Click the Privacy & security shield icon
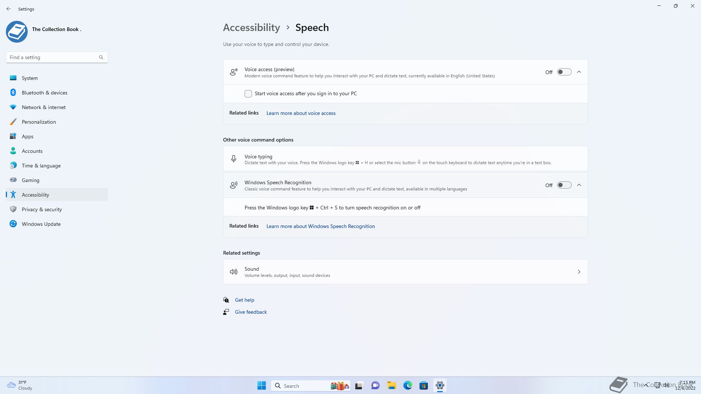The width and height of the screenshot is (701, 394). click(x=13, y=209)
